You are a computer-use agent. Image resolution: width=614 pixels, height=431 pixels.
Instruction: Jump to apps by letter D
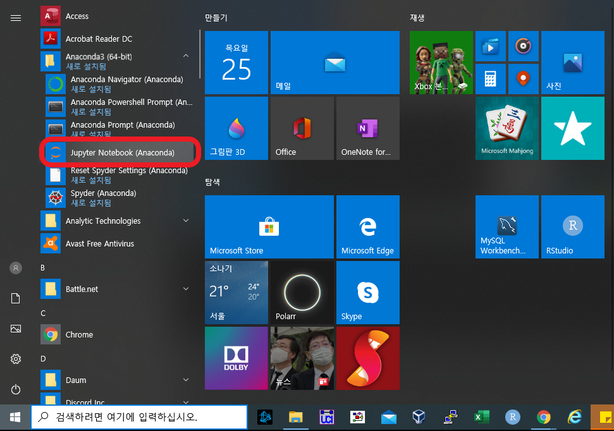pyautogui.click(x=43, y=358)
